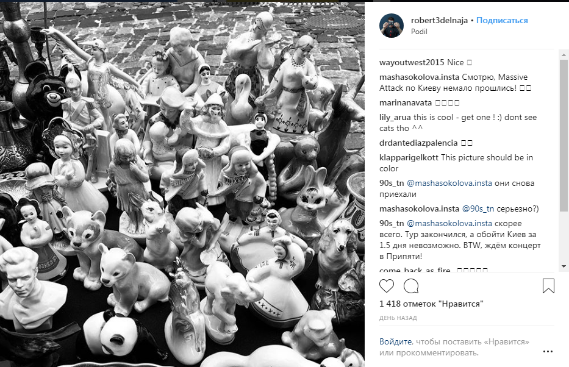Open the @90s_tn mention link
This screenshot has height=367, width=569.
click(478, 209)
